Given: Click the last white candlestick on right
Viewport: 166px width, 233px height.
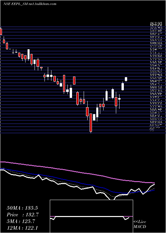Looking at the screenshot, I should (126, 79).
